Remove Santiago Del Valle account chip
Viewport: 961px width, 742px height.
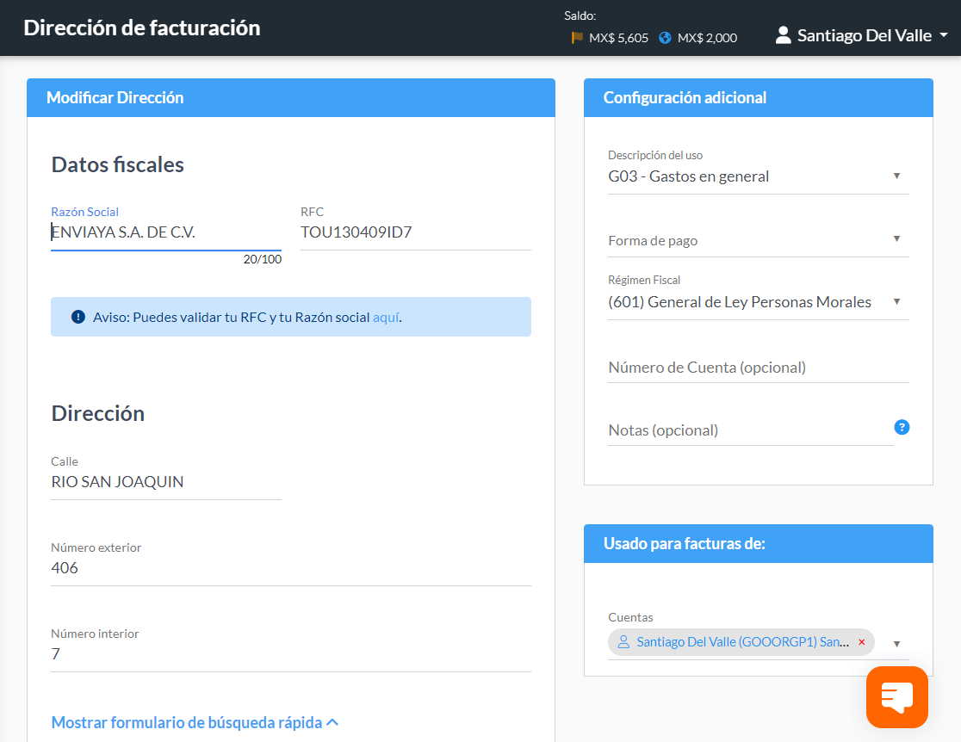click(862, 642)
